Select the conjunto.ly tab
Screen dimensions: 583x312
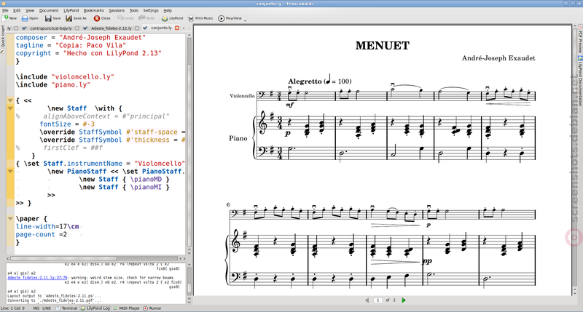161,28
